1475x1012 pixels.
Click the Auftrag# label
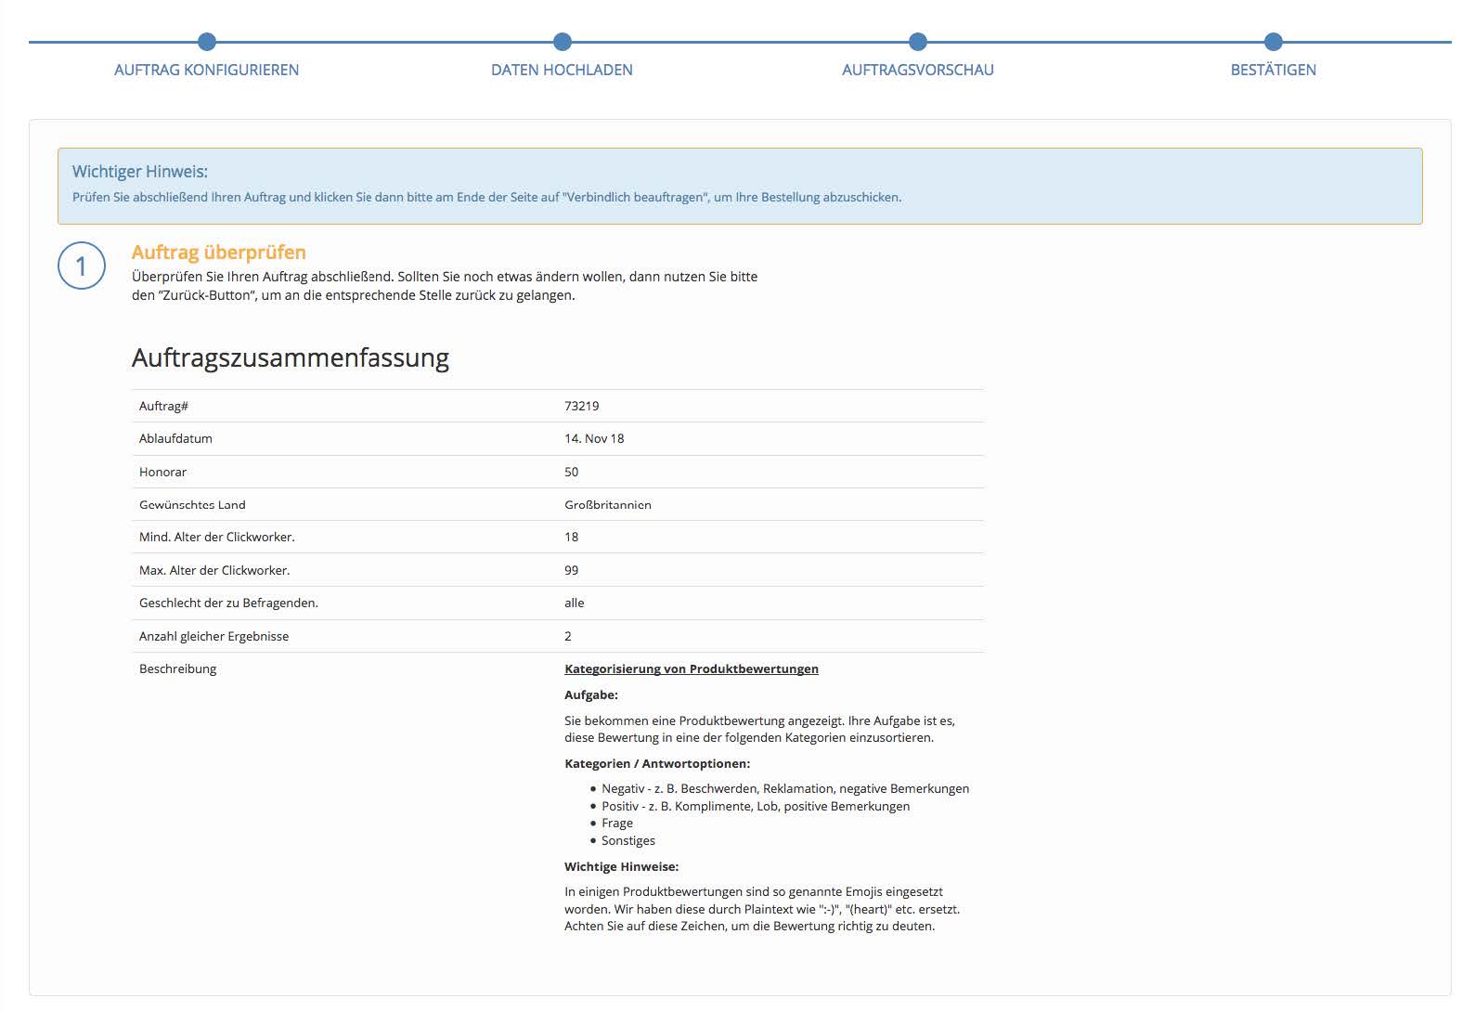pos(164,406)
